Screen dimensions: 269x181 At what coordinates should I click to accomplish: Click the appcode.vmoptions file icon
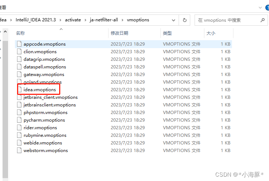point(19,44)
